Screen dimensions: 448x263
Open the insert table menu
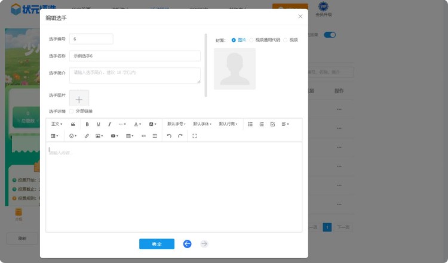130,136
